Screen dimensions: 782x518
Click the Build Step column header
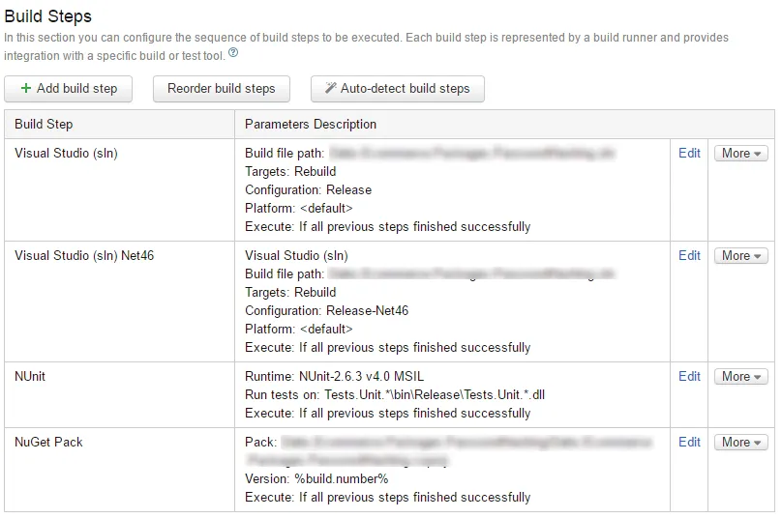click(44, 124)
